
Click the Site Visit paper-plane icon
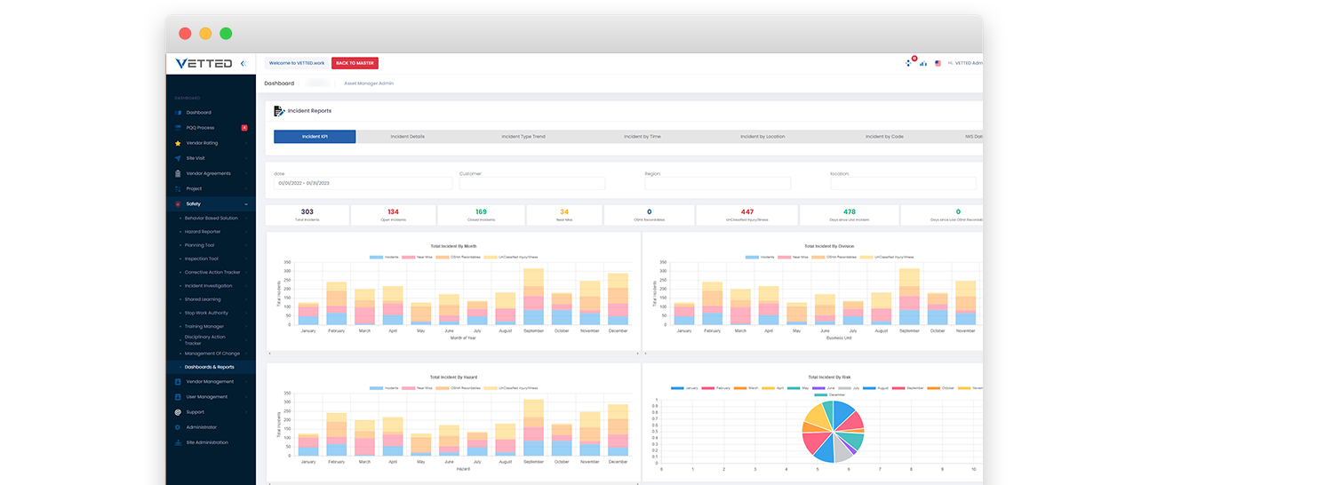pyautogui.click(x=178, y=158)
